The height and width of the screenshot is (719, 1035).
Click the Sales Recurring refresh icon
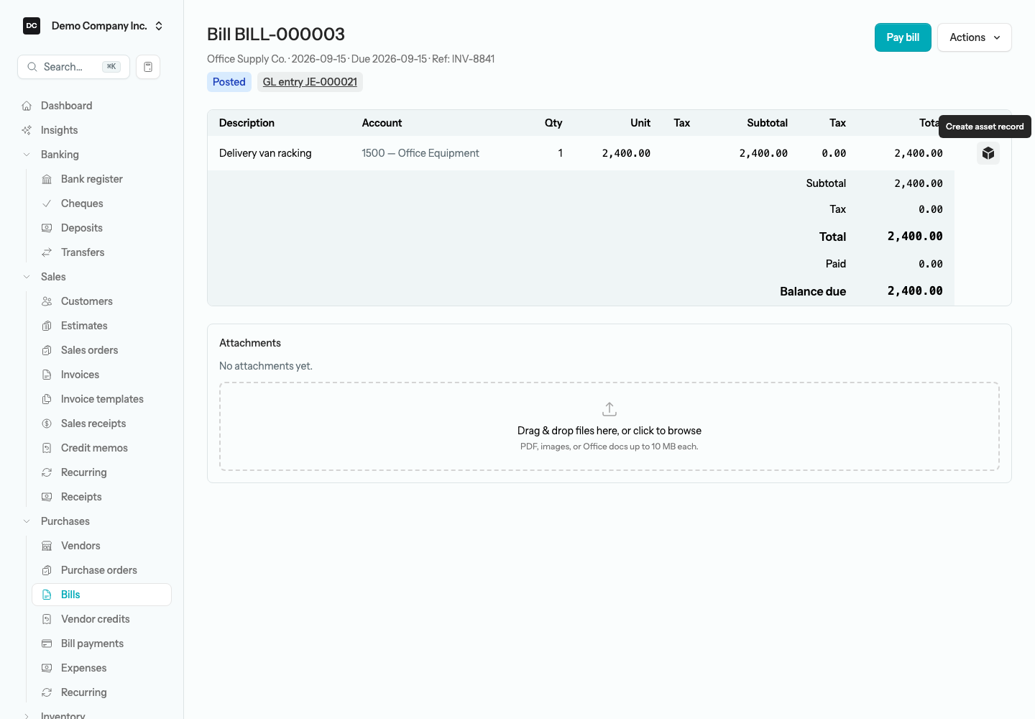pos(47,472)
